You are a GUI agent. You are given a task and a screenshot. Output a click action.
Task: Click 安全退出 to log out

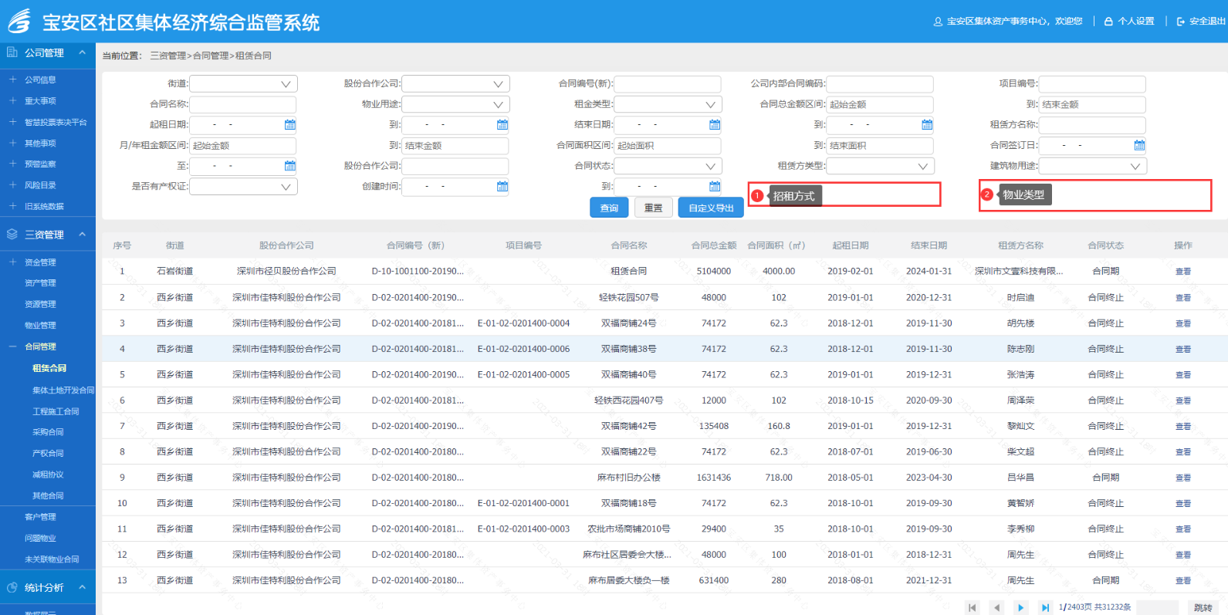pyautogui.click(x=1207, y=22)
